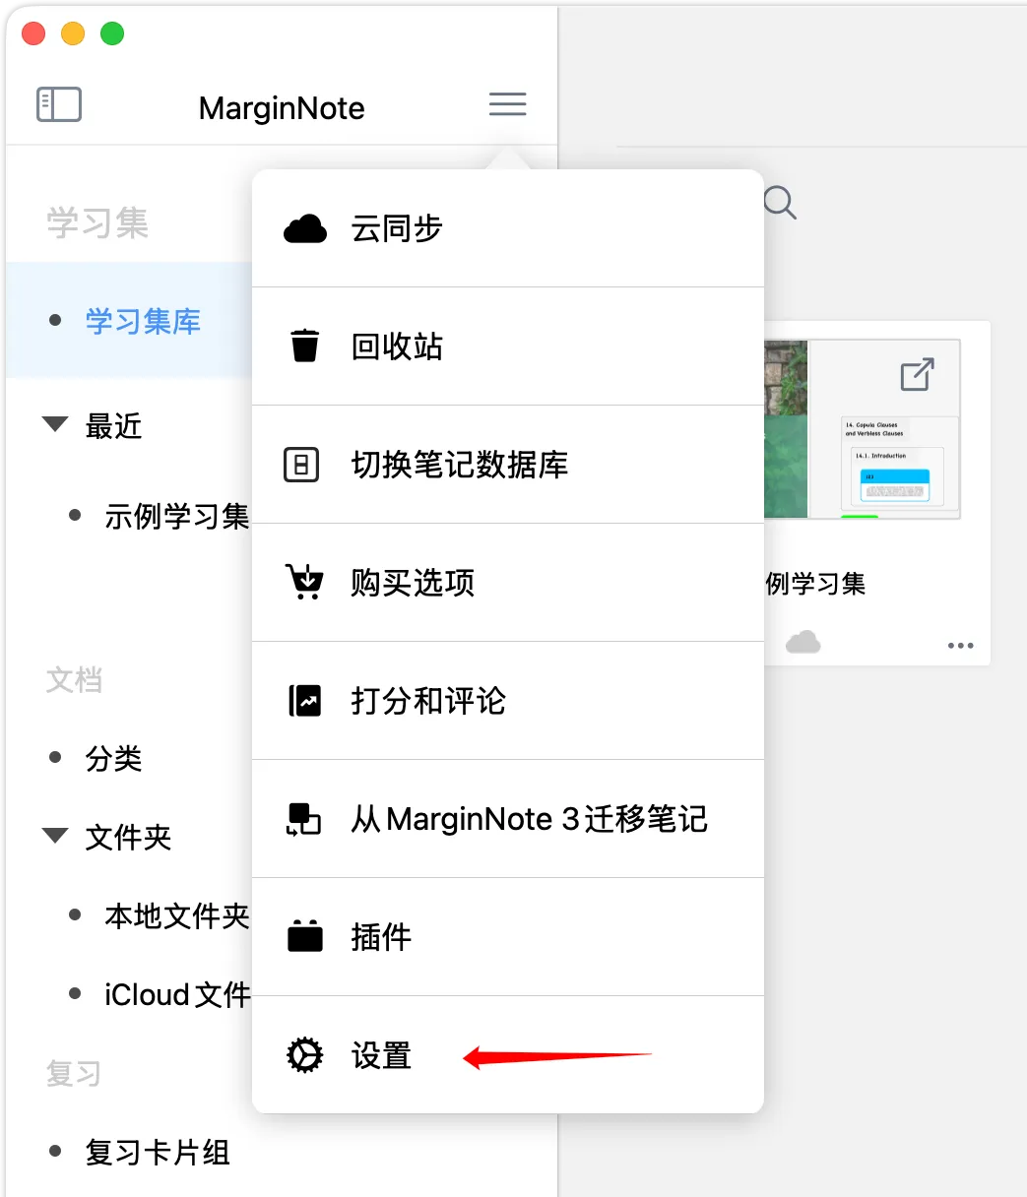Image resolution: width=1027 pixels, height=1197 pixels.
Task: Click the 最近 label
Action: pos(113,425)
